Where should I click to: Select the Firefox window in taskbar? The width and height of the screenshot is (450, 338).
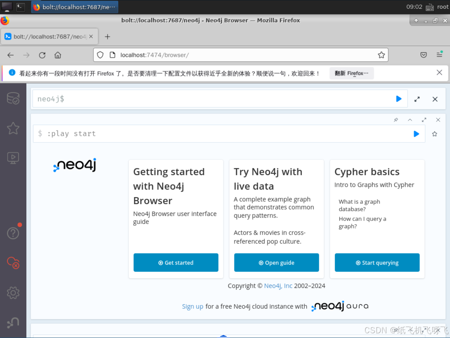click(x=75, y=7)
